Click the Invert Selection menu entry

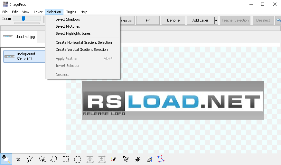point(83,66)
